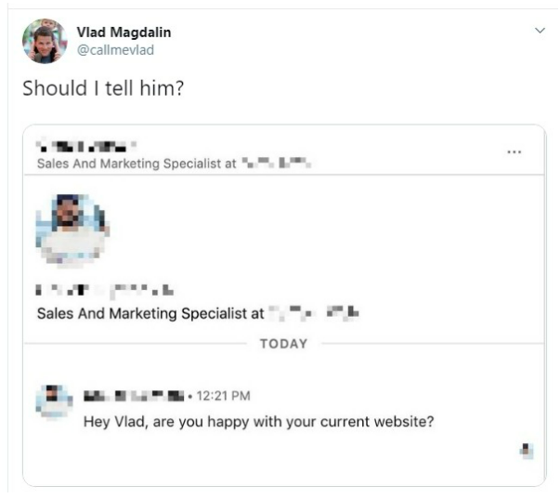The height and width of the screenshot is (499, 560).
Task: Click the TODAY date divider
Action: tap(283, 344)
